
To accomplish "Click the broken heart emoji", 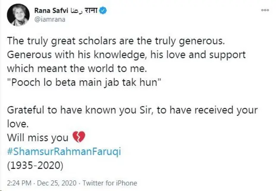I will [x=79, y=138].
